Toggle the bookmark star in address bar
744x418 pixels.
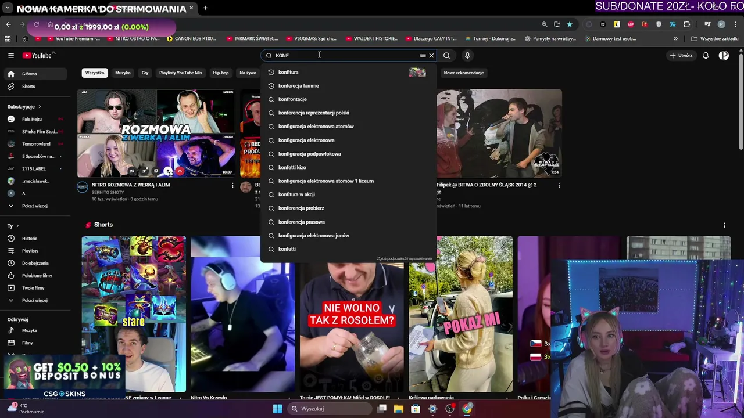(570, 24)
